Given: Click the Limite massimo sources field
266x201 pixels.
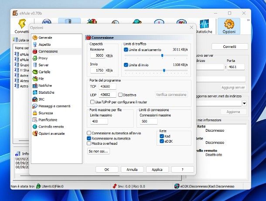Looking at the screenshot, I should [99, 121].
